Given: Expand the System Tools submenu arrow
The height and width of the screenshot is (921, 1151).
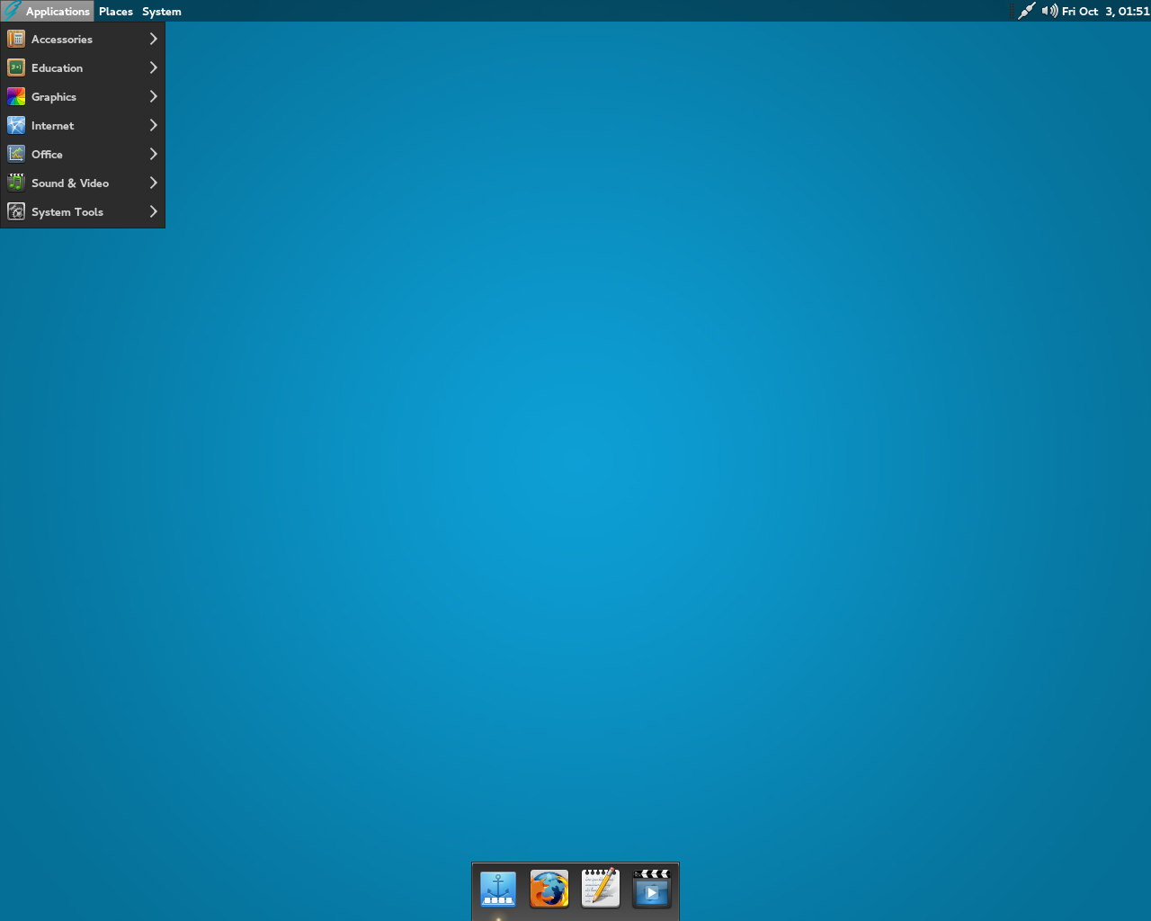Looking at the screenshot, I should click(153, 211).
